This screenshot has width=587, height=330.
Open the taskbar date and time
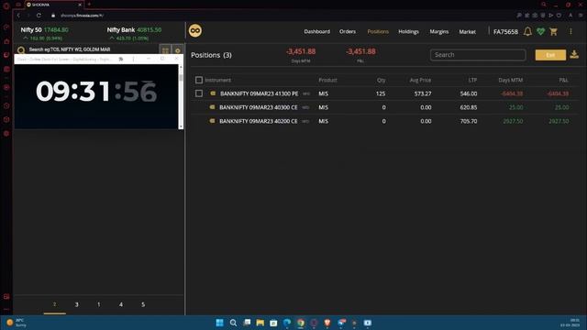coord(570,323)
